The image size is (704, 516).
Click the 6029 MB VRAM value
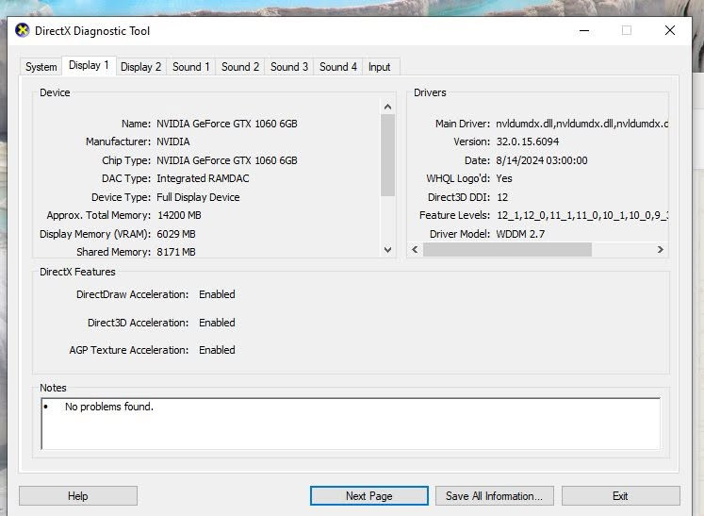176,234
